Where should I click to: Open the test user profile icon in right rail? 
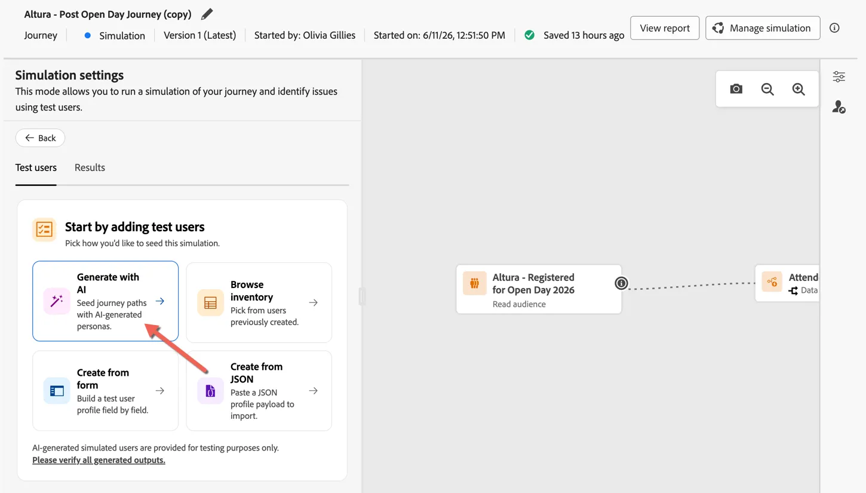839,107
